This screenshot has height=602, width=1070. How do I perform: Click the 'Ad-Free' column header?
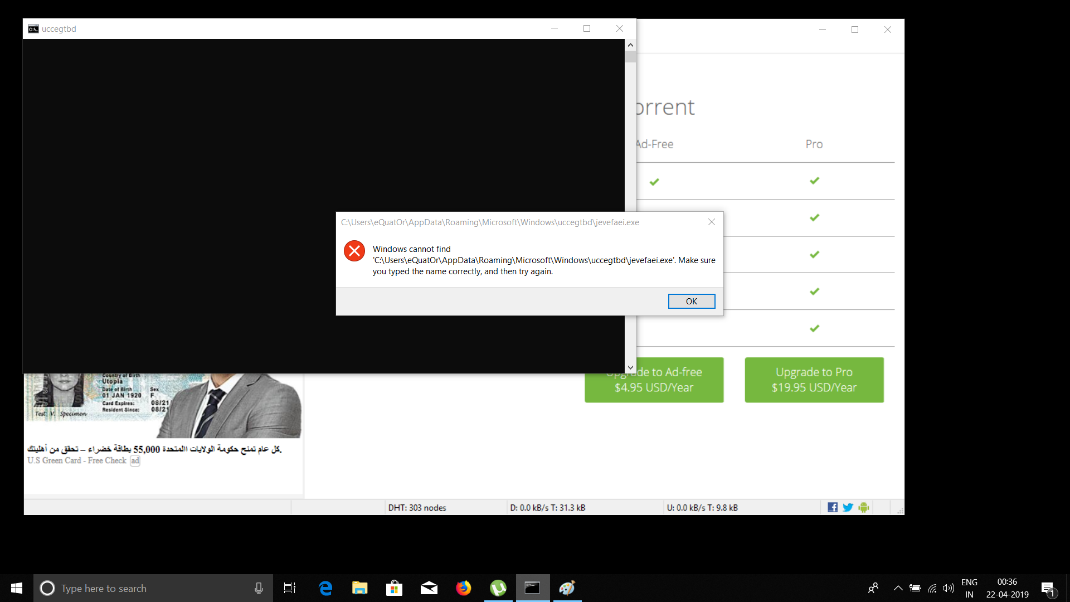655,144
